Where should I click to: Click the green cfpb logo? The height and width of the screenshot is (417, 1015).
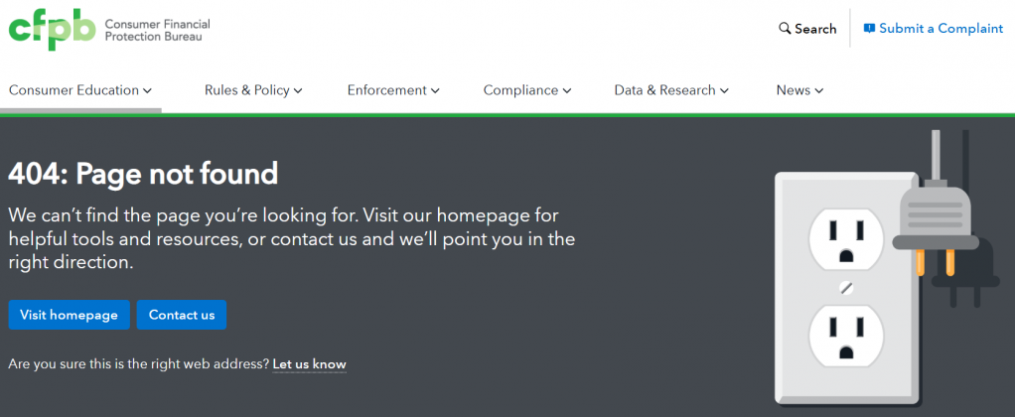point(51,31)
